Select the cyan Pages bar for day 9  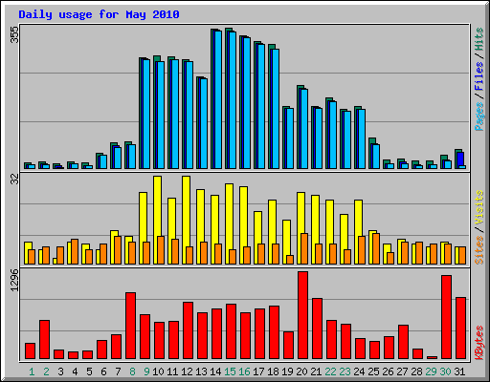(x=146, y=114)
